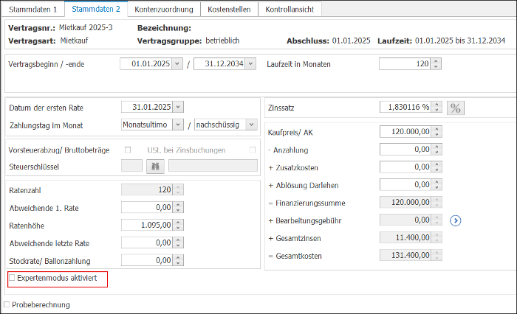Expand the nachschüssig dropdown
The height and width of the screenshot is (314, 517).
[x=252, y=125]
